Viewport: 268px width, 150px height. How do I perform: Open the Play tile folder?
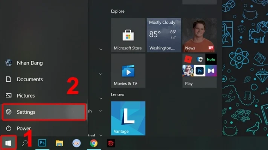198,70
